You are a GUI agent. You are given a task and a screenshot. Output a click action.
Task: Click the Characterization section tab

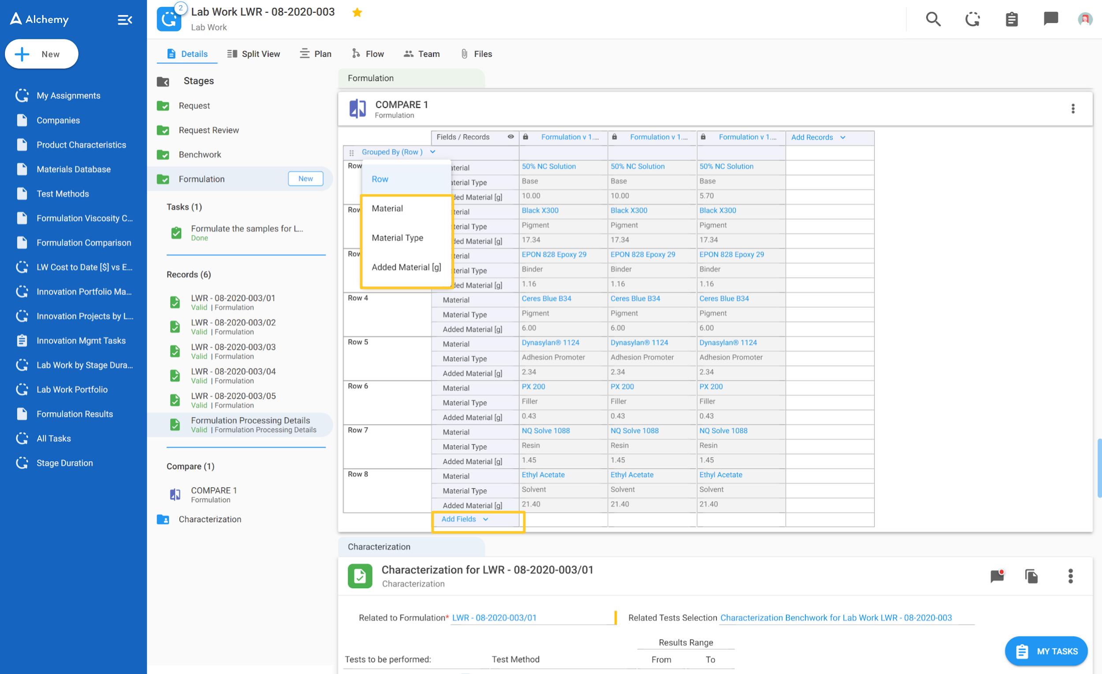pos(411,547)
